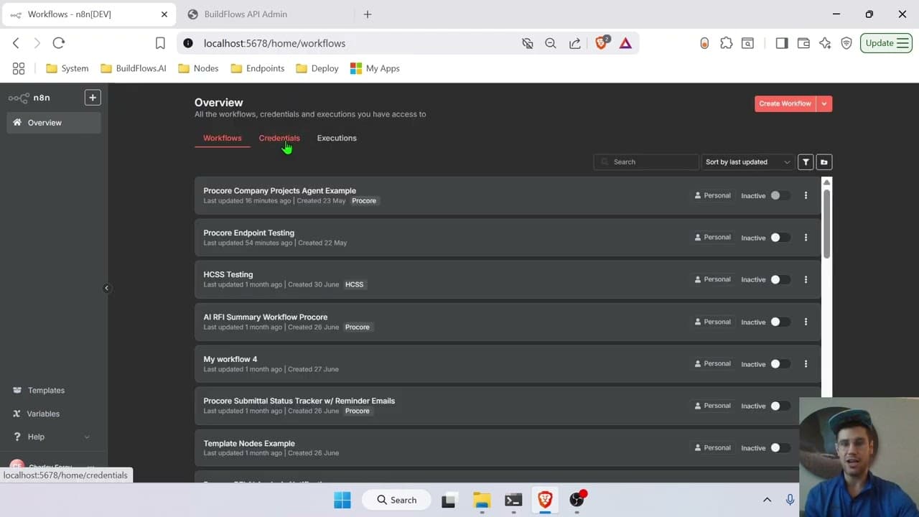The image size is (919, 517).
Task: Click the share page icon in address bar
Action: [x=575, y=43]
